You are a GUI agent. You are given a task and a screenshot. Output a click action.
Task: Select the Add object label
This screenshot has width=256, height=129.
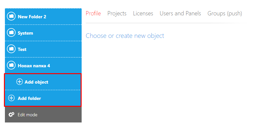coord(37,82)
